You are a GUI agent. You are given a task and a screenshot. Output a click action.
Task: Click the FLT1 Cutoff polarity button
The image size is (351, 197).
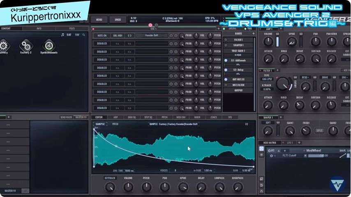tap(305, 156)
